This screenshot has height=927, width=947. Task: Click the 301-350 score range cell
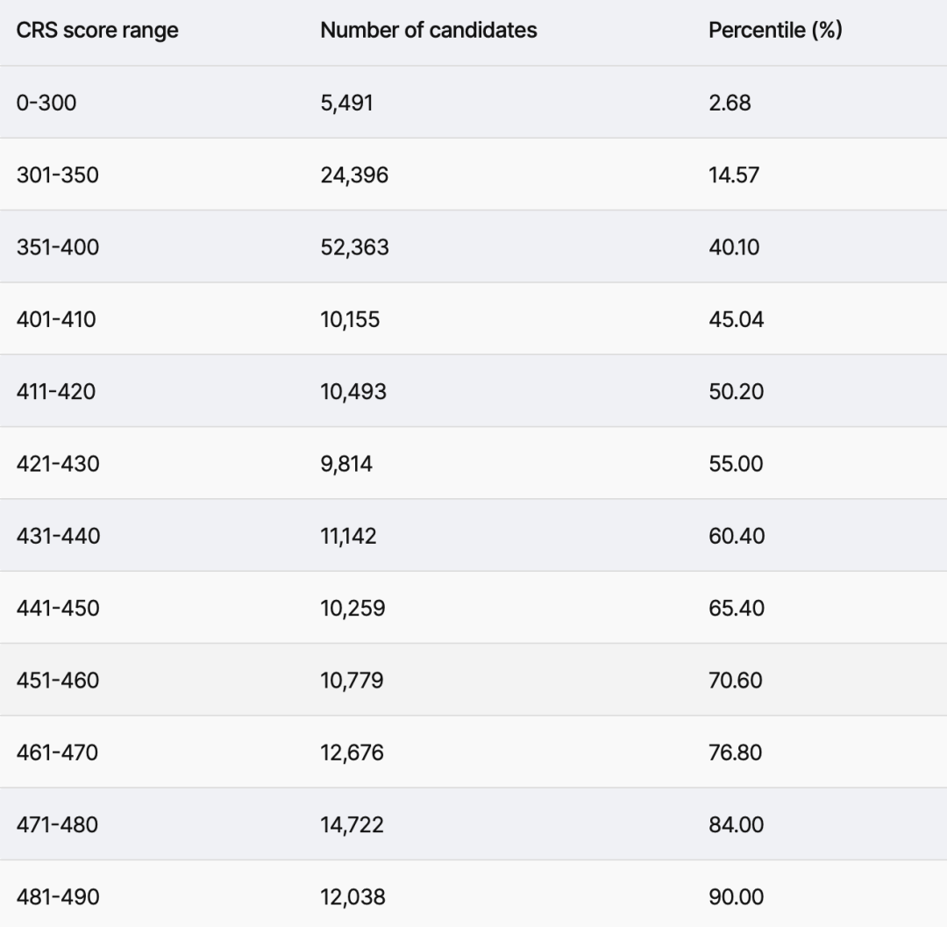click(x=58, y=175)
